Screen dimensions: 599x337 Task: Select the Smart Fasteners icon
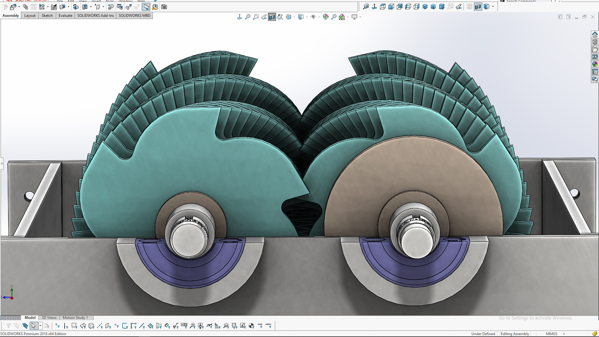click(x=54, y=7)
